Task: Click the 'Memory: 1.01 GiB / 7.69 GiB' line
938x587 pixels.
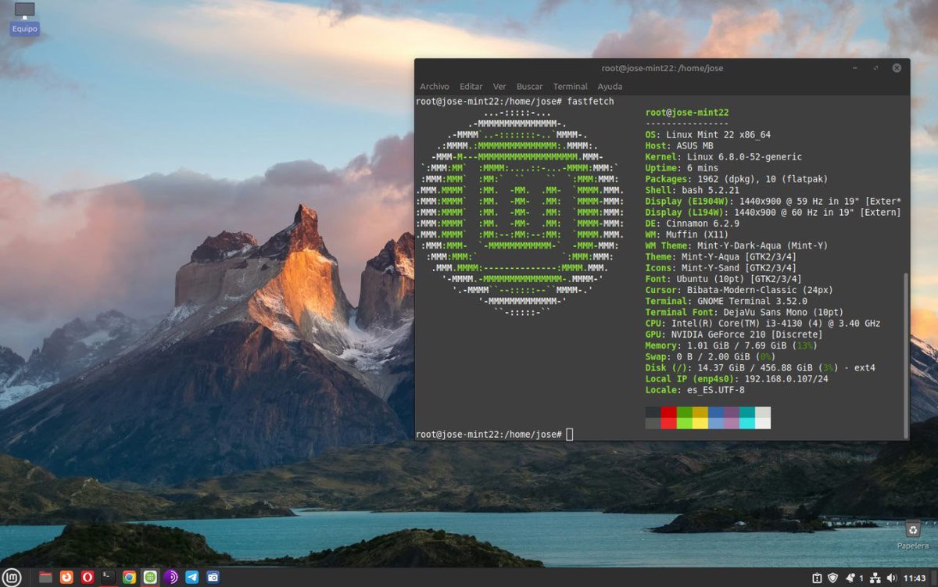Action: pyautogui.click(x=732, y=345)
